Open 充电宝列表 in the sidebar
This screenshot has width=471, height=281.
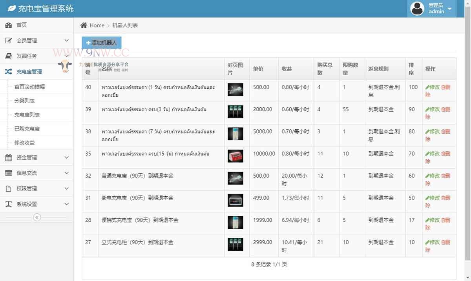pyautogui.click(x=27, y=115)
